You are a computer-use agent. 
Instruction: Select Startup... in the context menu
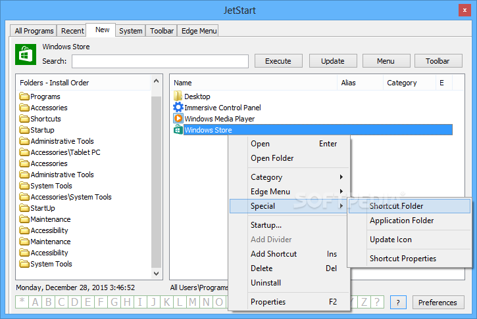[289, 225]
